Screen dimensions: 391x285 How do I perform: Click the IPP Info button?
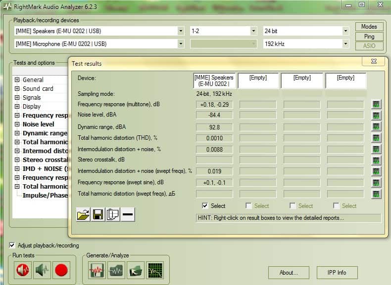(x=337, y=273)
